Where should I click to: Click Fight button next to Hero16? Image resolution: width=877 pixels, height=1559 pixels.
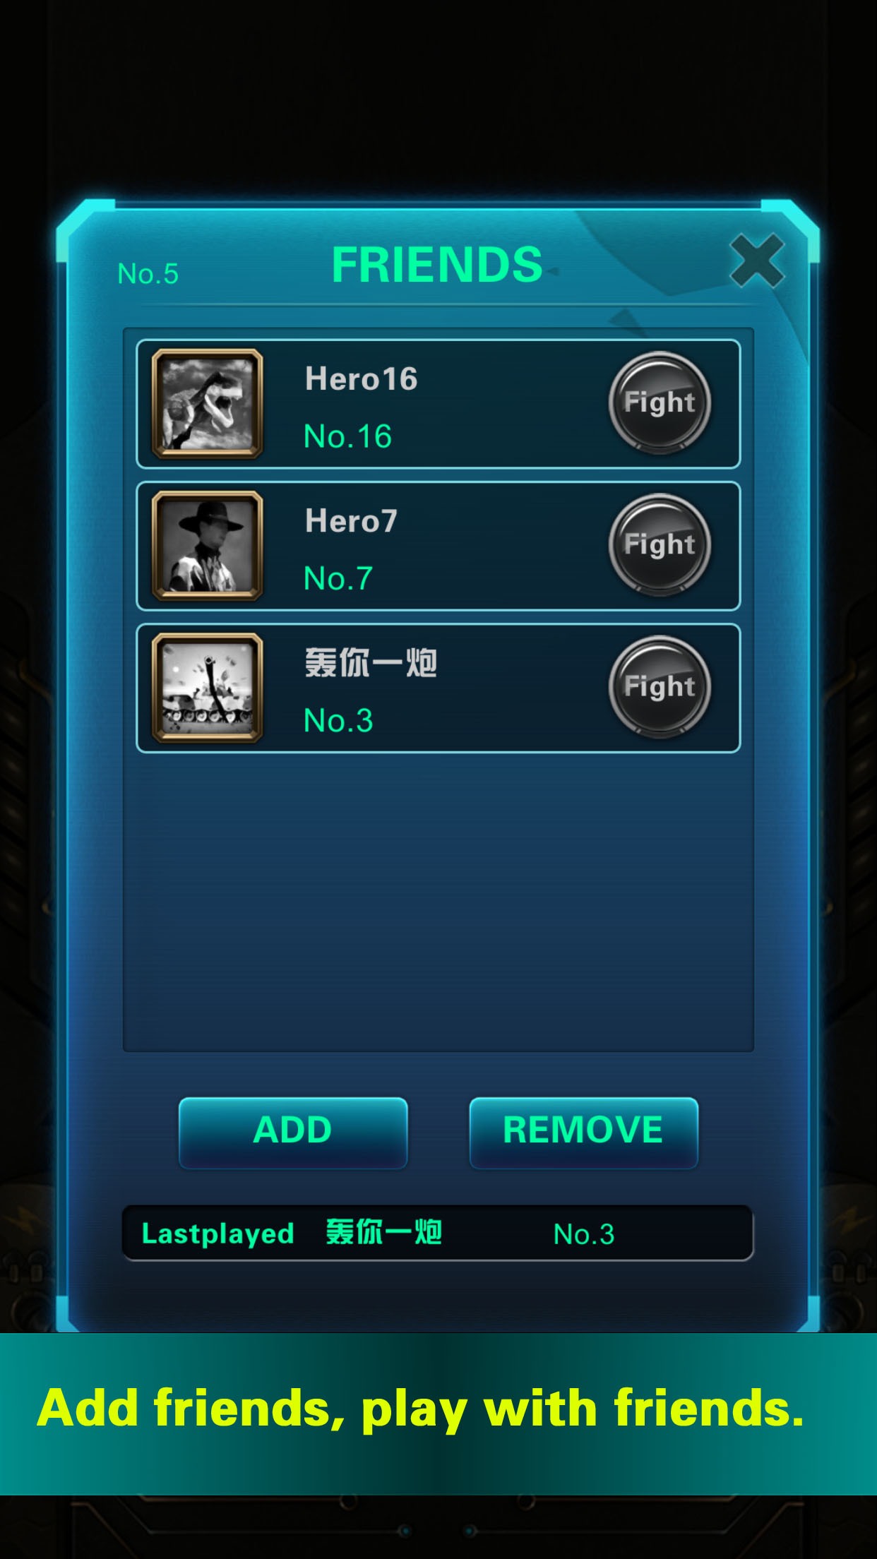(x=660, y=403)
